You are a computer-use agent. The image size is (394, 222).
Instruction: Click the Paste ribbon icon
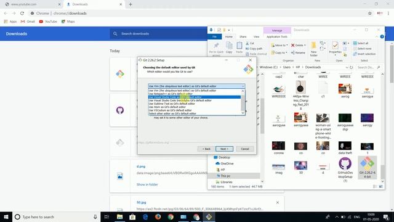pyautogui.click(x=239, y=48)
